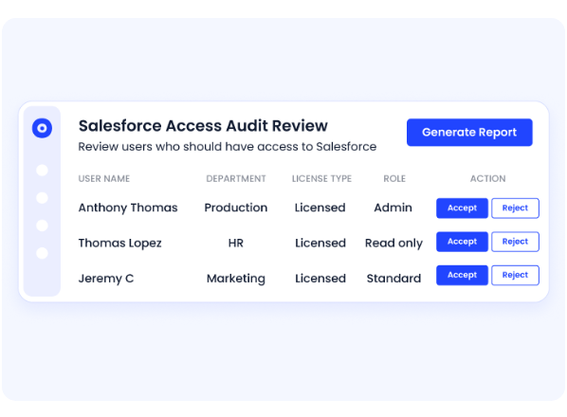Viewport: 567px width, 417px height.
Task: Click the DEPARTMENT column header
Action: pos(236,178)
